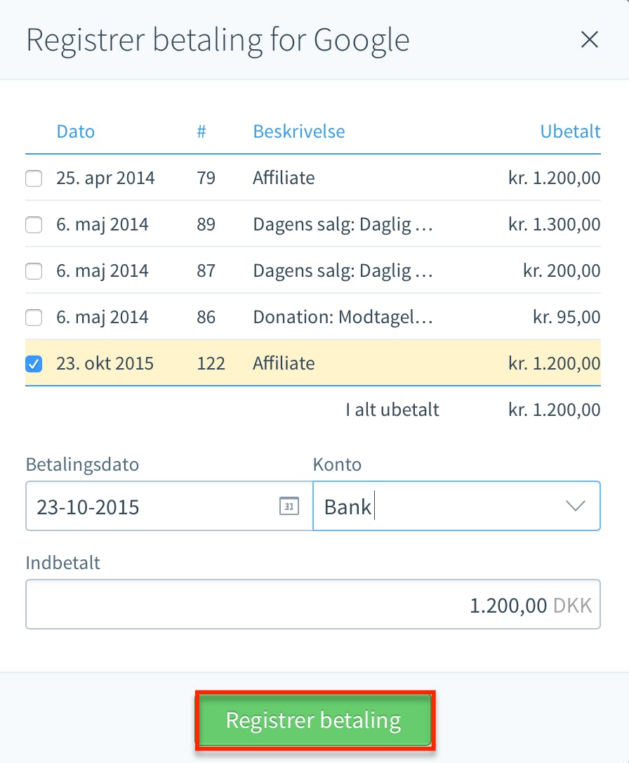Click description Donation: Modtagel…
Image resolution: width=629 pixels, height=763 pixels.
click(x=343, y=317)
